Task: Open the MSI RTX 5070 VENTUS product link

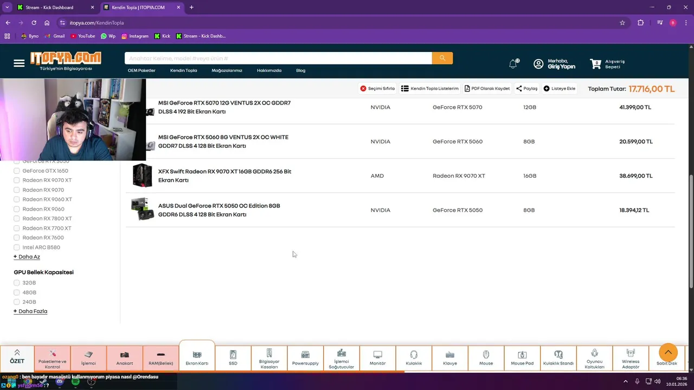Action: [224, 107]
